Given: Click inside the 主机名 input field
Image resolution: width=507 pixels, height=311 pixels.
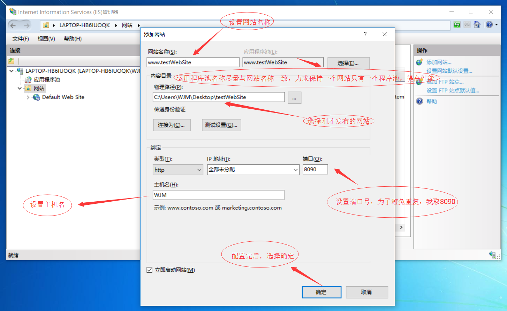Looking at the screenshot, I should click(218, 195).
